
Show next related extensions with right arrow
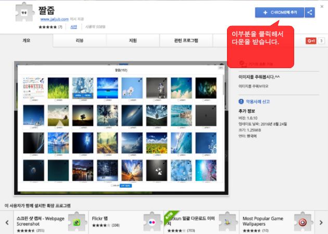point(321,223)
